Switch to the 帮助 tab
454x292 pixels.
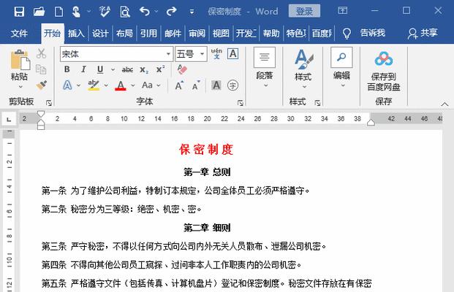coord(271,34)
